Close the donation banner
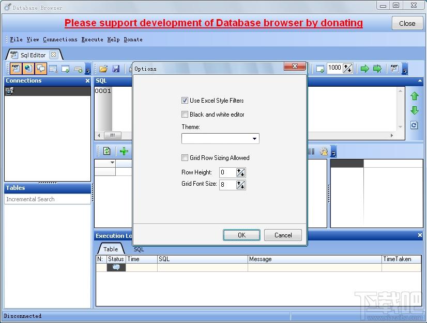 (407, 23)
